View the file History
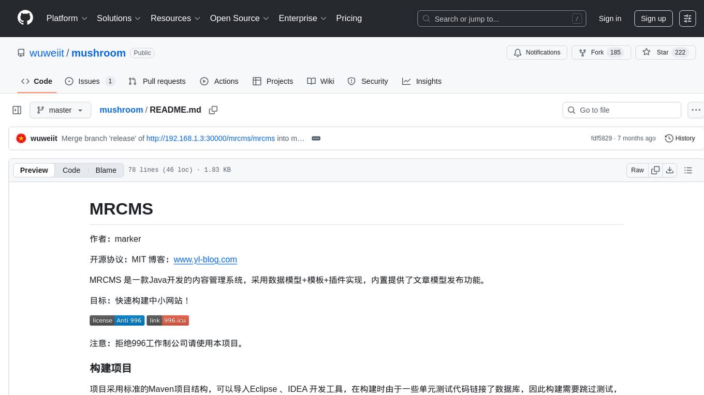 (680, 138)
